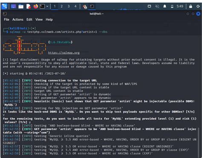
Task: Click the battery power manager icon
Action: click(172, 6)
